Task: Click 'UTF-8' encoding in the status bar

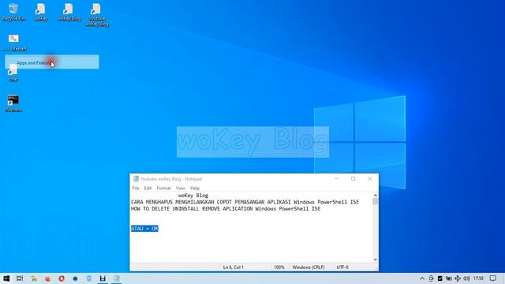Action: (x=342, y=267)
